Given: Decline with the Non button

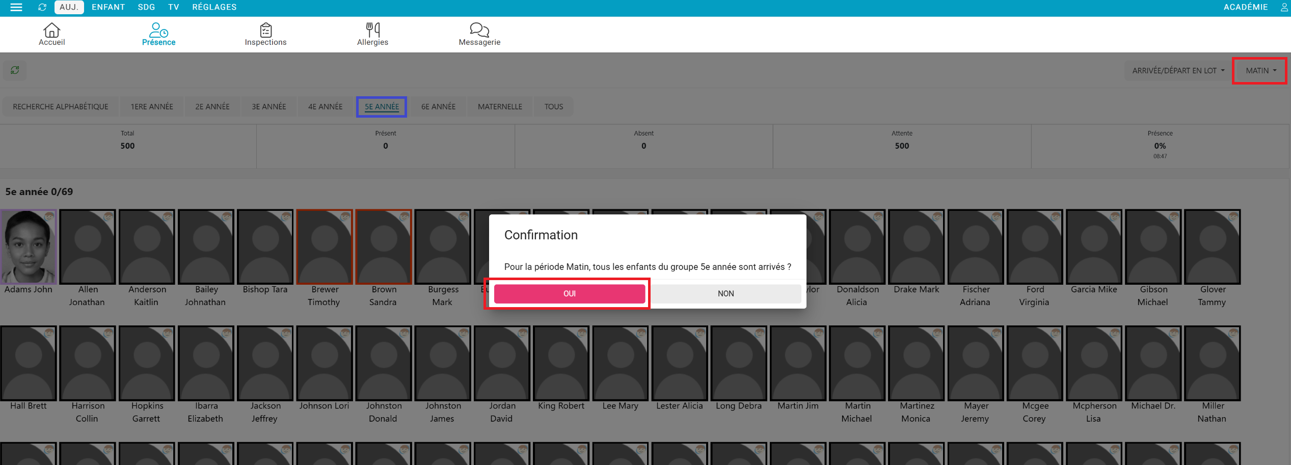Looking at the screenshot, I should click(725, 294).
